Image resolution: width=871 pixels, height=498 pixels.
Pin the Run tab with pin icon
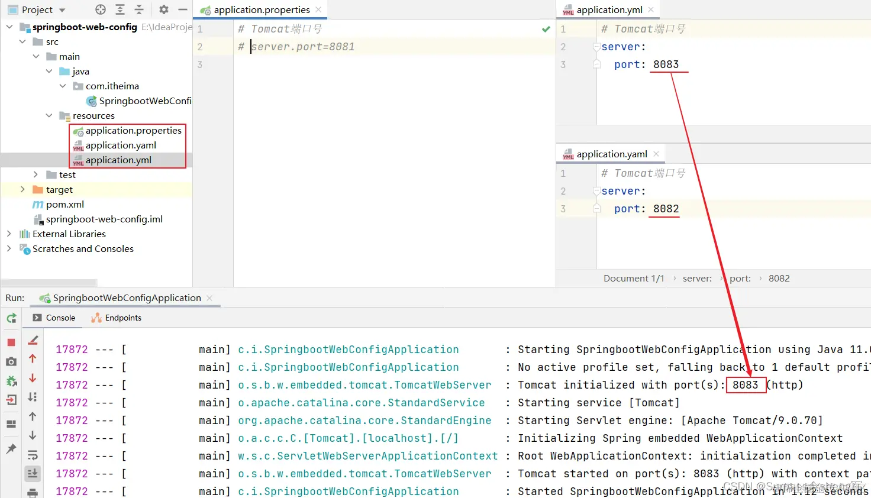coord(11,449)
